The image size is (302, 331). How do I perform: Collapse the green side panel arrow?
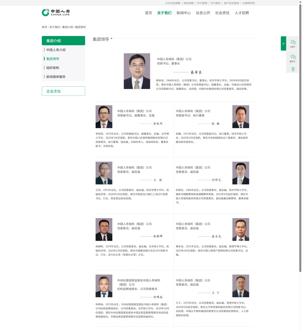tap(283, 44)
